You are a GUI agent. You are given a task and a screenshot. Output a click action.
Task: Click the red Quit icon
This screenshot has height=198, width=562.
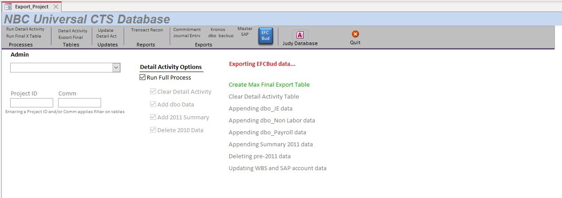tap(355, 34)
